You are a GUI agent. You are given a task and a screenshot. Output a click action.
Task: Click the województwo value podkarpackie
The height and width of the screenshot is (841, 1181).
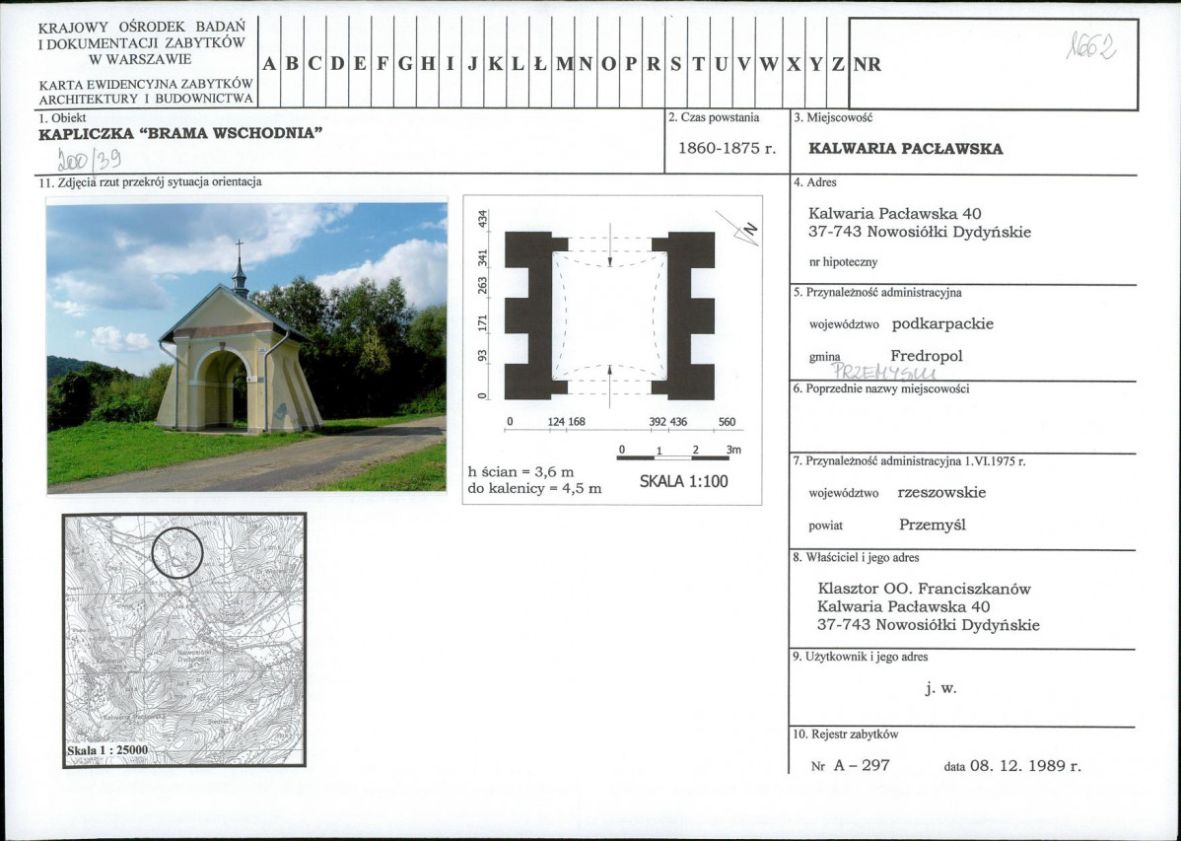pyautogui.click(x=942, y=323)
